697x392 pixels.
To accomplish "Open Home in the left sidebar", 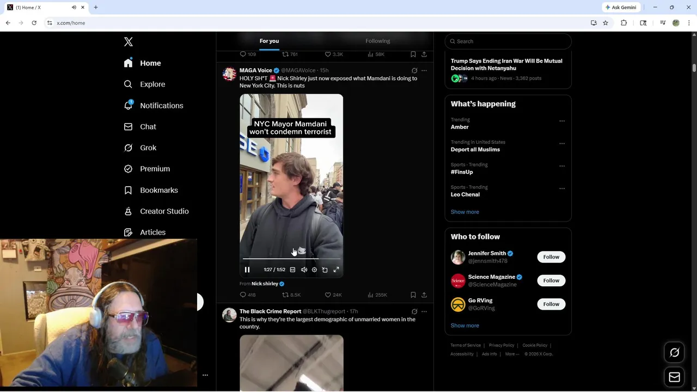I will point(142,63).
